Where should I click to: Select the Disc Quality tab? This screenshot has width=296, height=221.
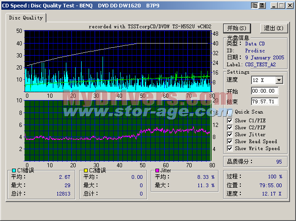(26, 18)
